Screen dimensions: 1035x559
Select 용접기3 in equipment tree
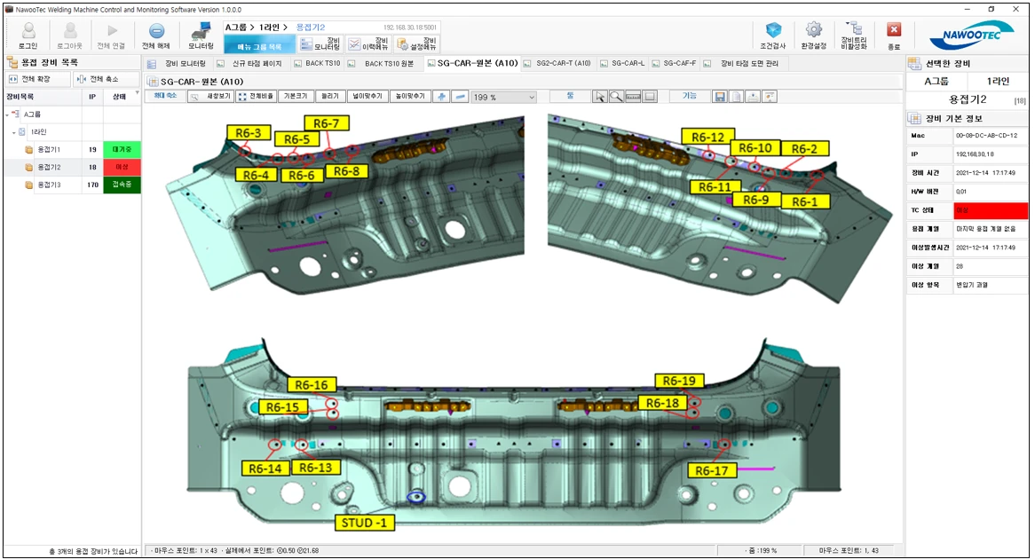(49, 185)
